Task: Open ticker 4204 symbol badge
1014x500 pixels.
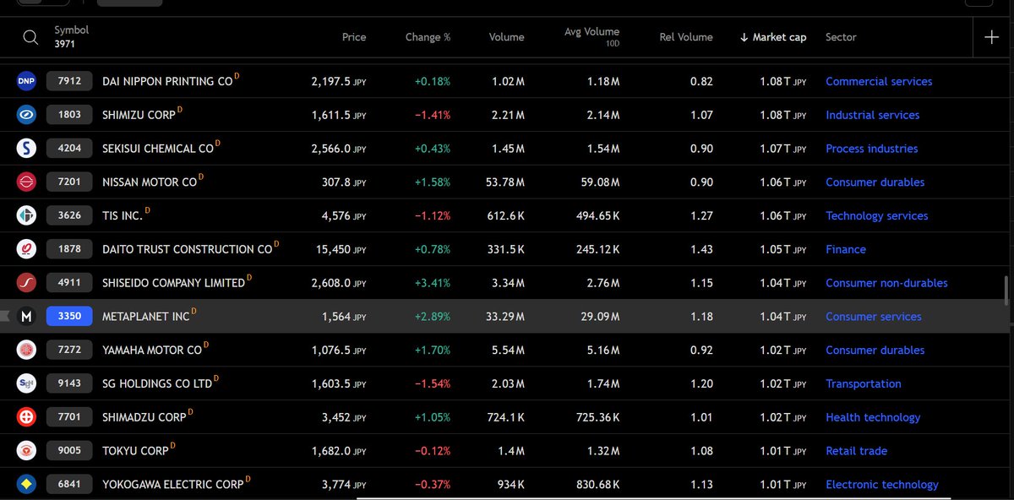Action: 69,149
